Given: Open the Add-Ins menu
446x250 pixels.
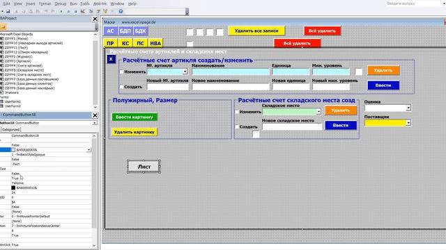Looking at the screenshot, I should click(100, 3).
